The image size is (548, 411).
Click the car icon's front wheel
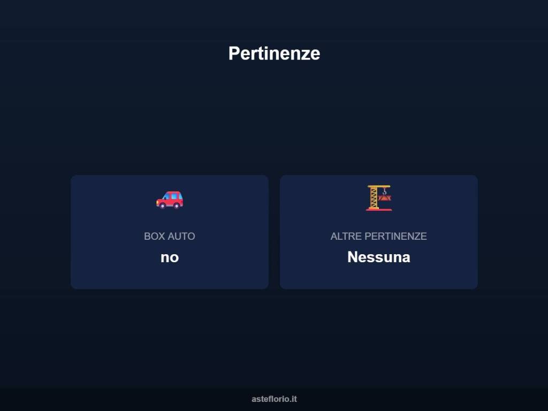click(162, 205)
